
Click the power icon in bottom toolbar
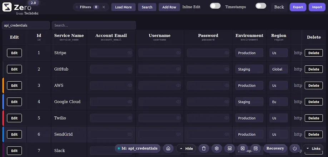[295, 148]
